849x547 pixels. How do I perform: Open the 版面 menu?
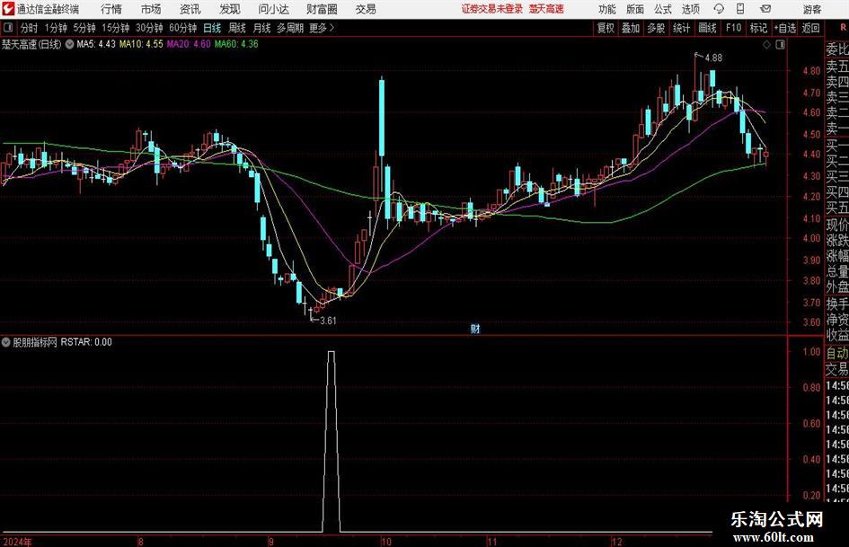click(x=635, y=9)
